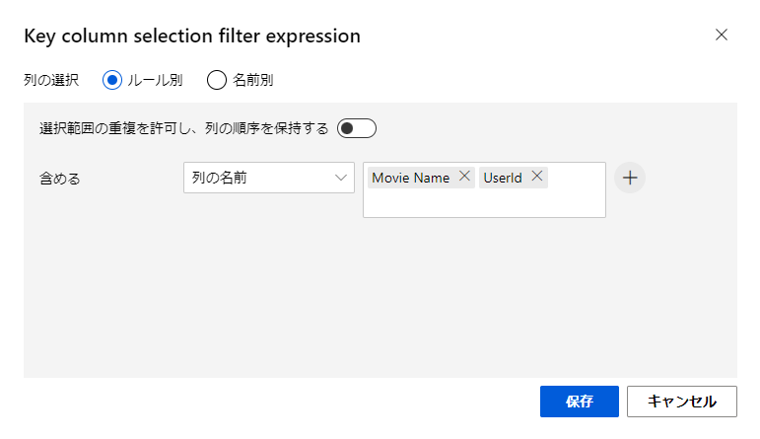Remove the UserId tag
The height and width of the screenshot is (439, 760).
pyautogui.click(x=537, y=178)
